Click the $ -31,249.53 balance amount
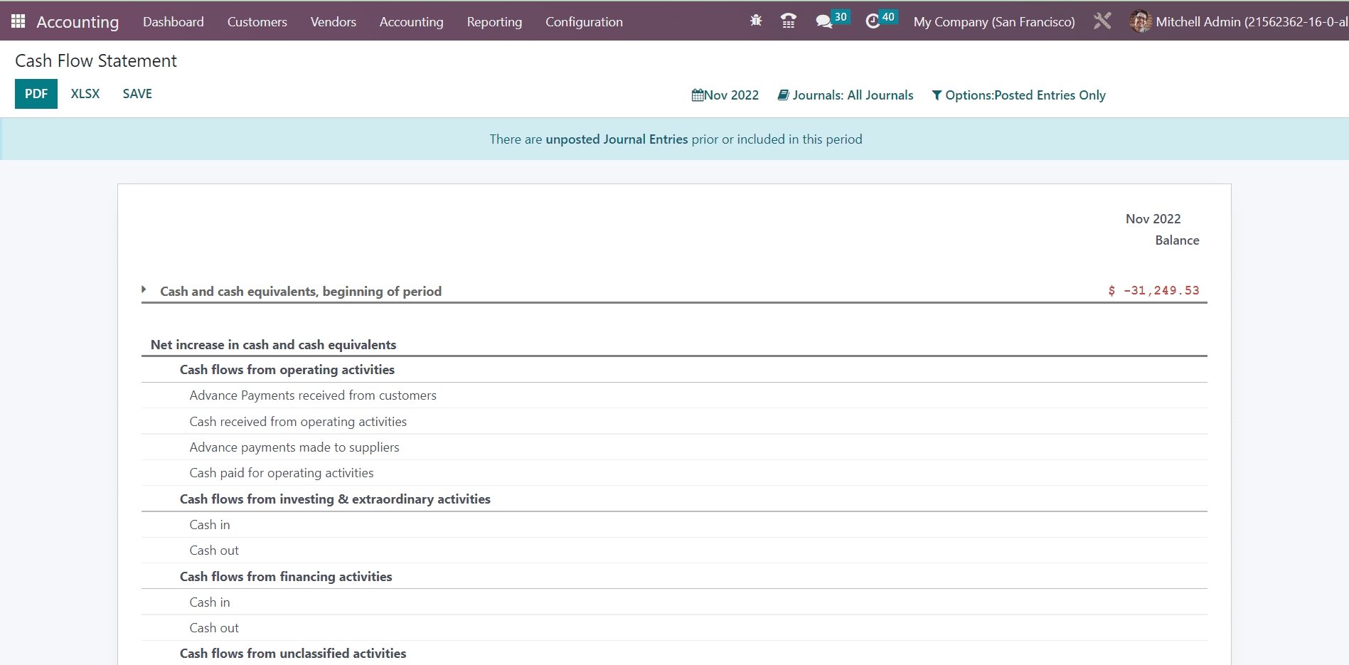 (1153, 291)
